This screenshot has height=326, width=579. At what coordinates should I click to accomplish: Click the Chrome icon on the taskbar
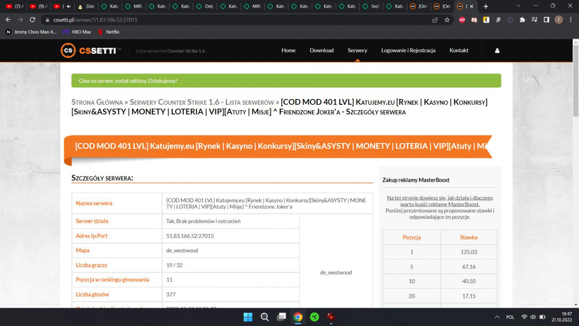click(298, 317)
